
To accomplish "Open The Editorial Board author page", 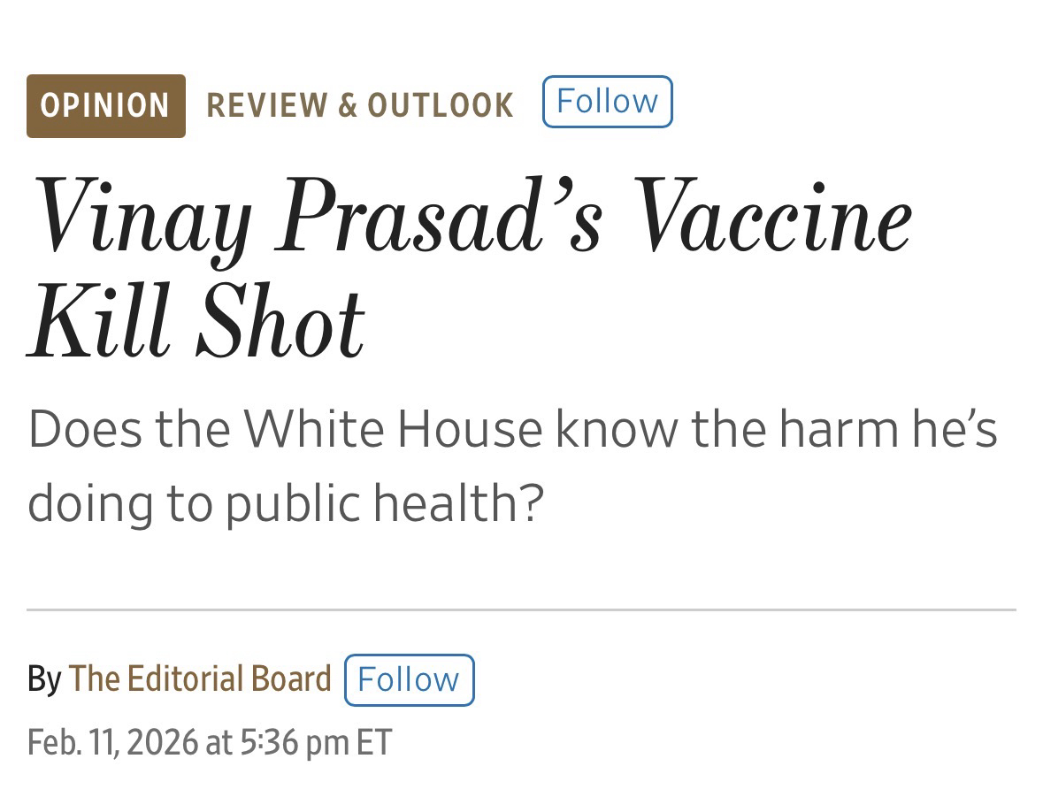I will click(x=200, y=679).
